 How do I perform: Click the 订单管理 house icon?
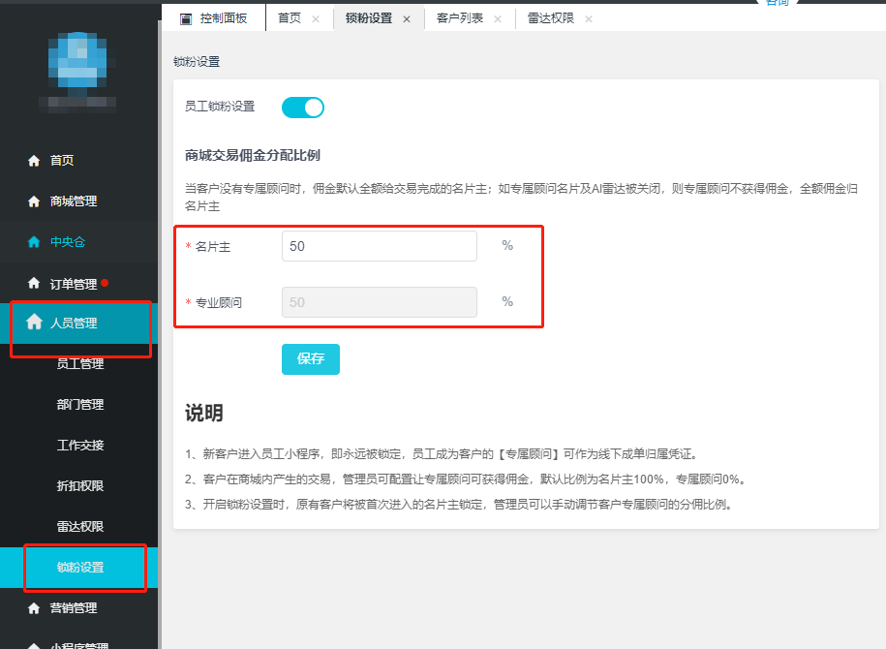(34, 283)
